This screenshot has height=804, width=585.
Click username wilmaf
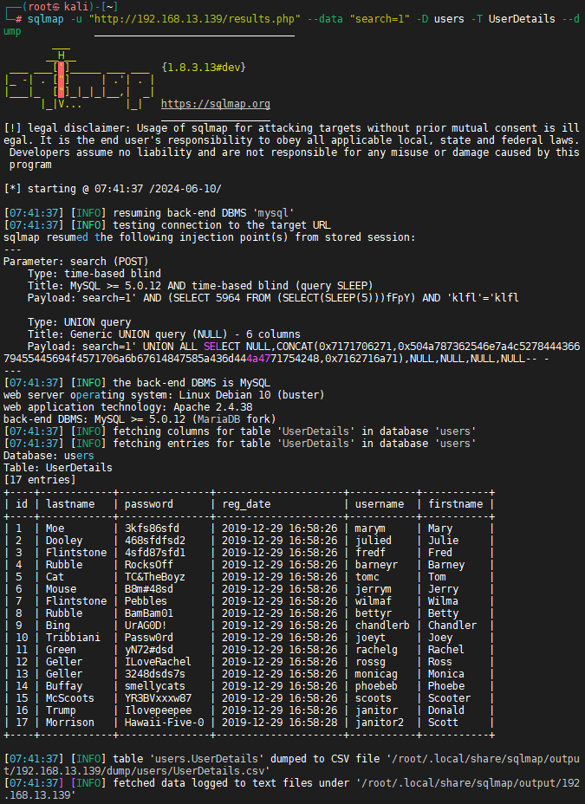(374, 601)
